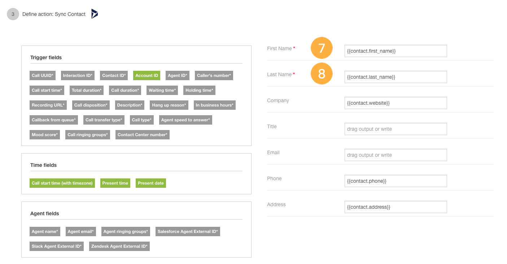Image resolution: width=507 pixels, height=264 pixels.
Task: Select Salesforce Agent External ID tag
Action: (x=188, y=231)
